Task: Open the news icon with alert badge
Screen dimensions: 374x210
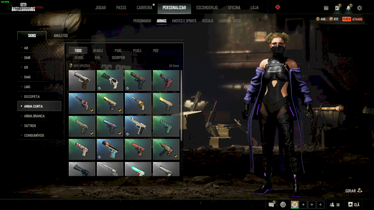Action: click(338, 7)
